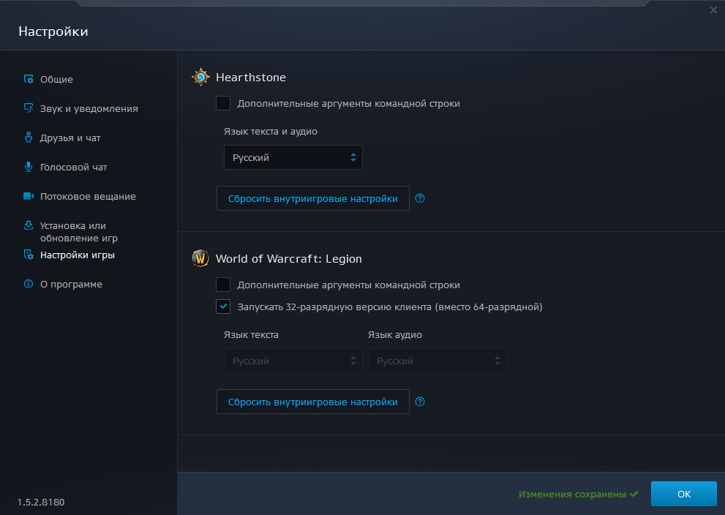725x515 pixels.
Task: Close the settings window with X
Action: click(x=713, y=10)
